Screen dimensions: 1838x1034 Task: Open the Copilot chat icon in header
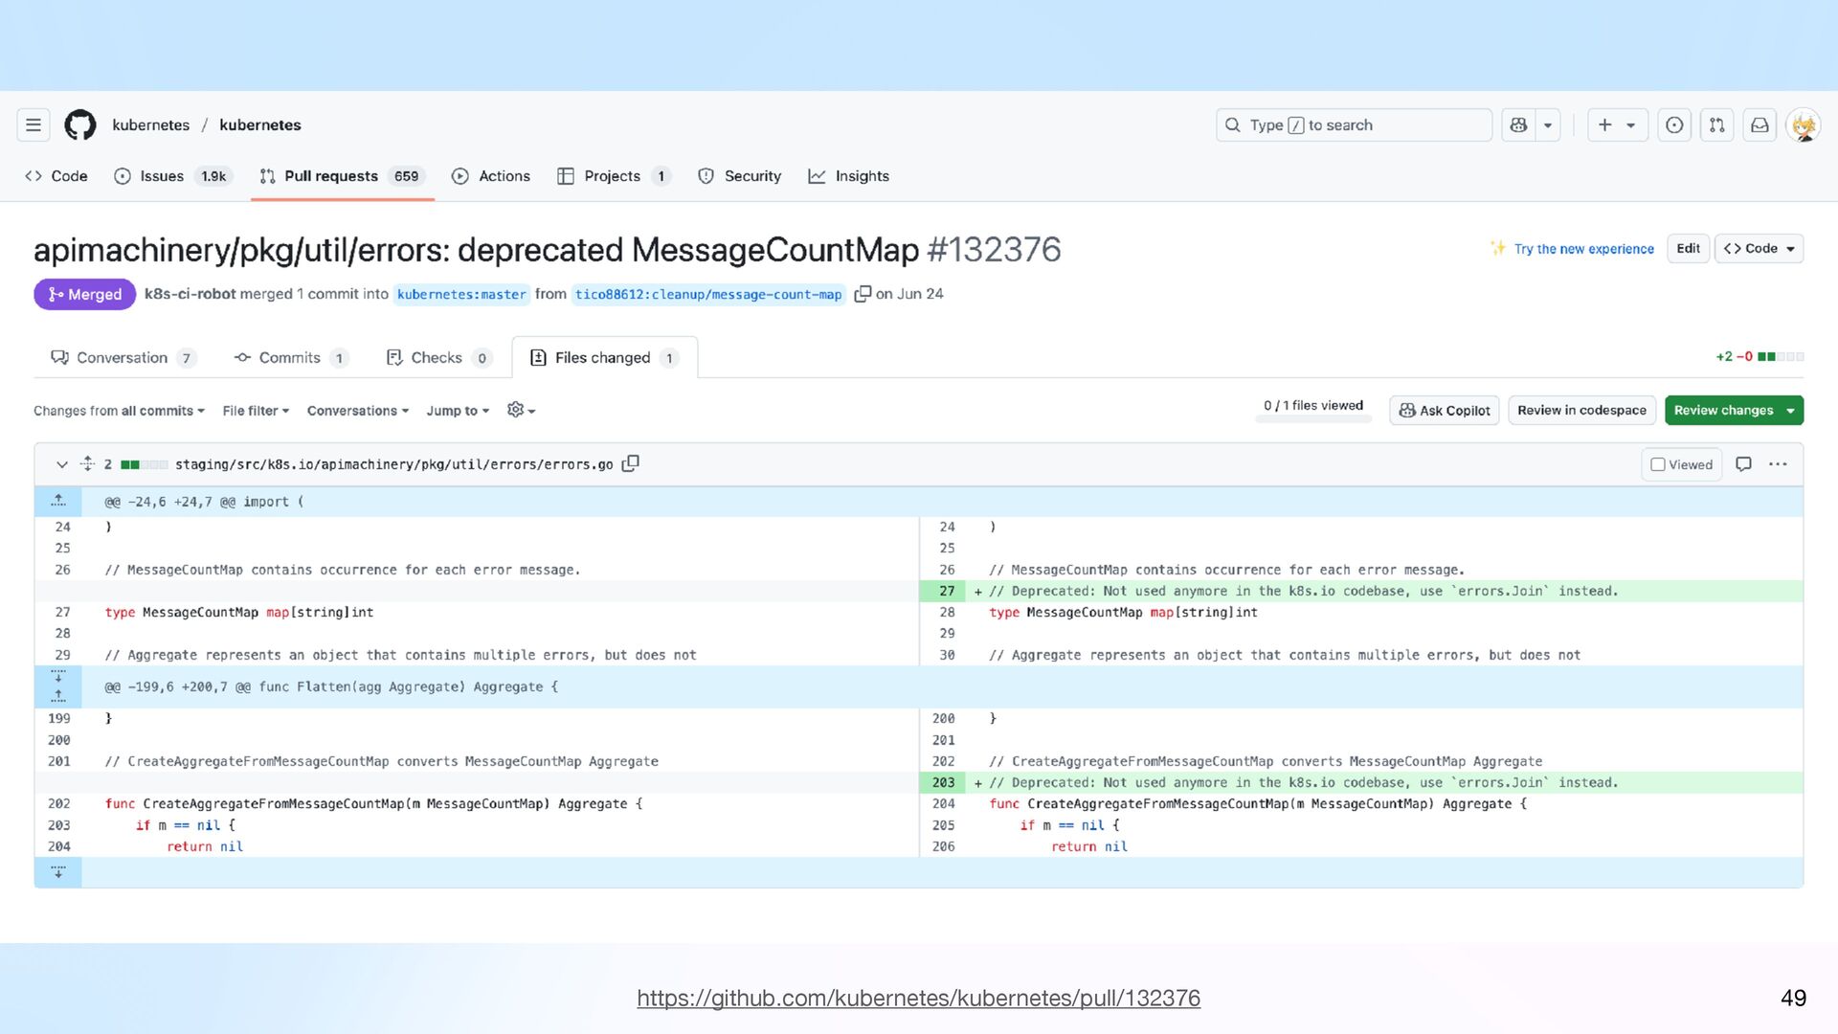pyautogui.click(x=1518, y=125)
